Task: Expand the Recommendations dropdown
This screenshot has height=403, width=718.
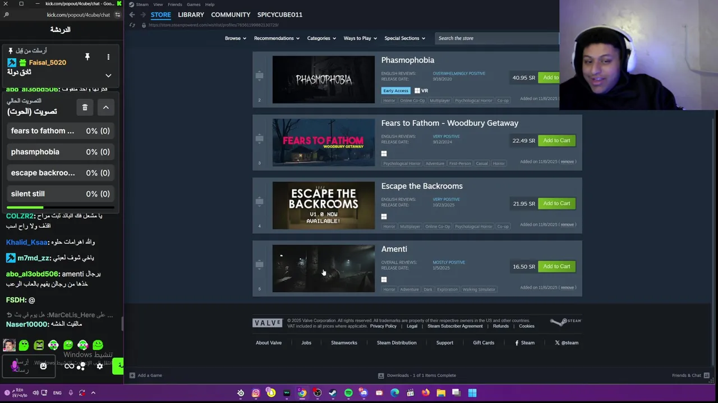Action: 277,38
